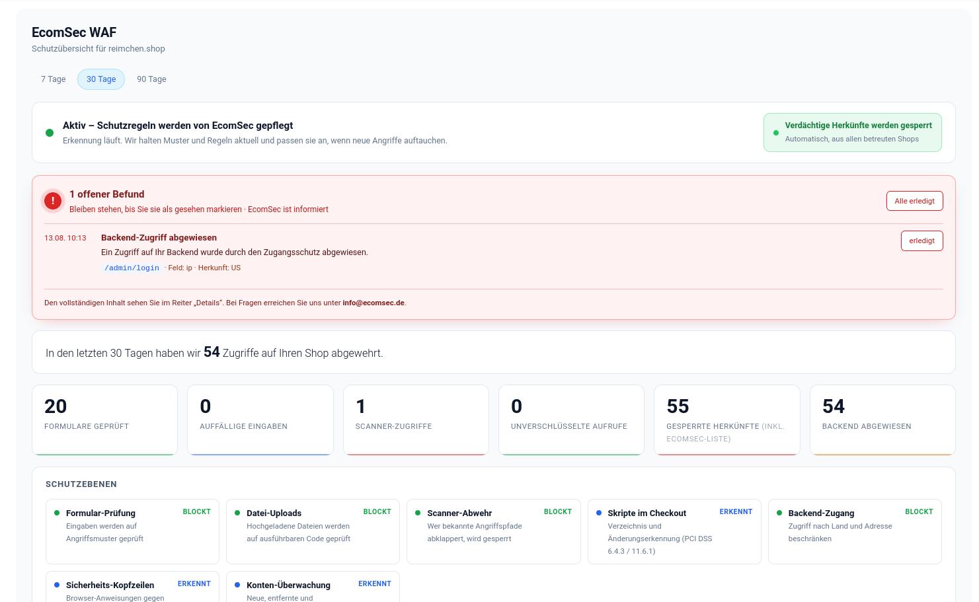Screen dimensions: 979x602
Task: Select the Backend-Zugang protection card
Action: pyautogui.click(x=855, y=531)
